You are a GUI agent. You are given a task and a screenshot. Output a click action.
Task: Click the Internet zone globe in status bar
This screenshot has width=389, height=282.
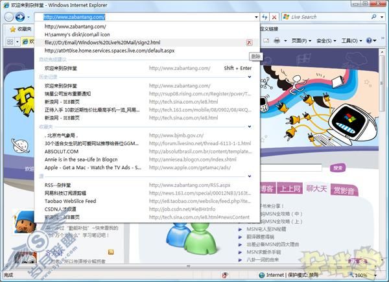click(x=261, y=275)
